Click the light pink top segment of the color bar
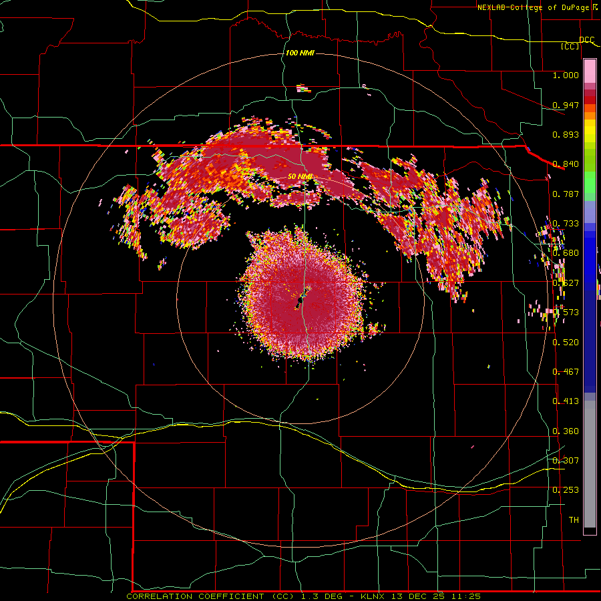 [590, 71]
